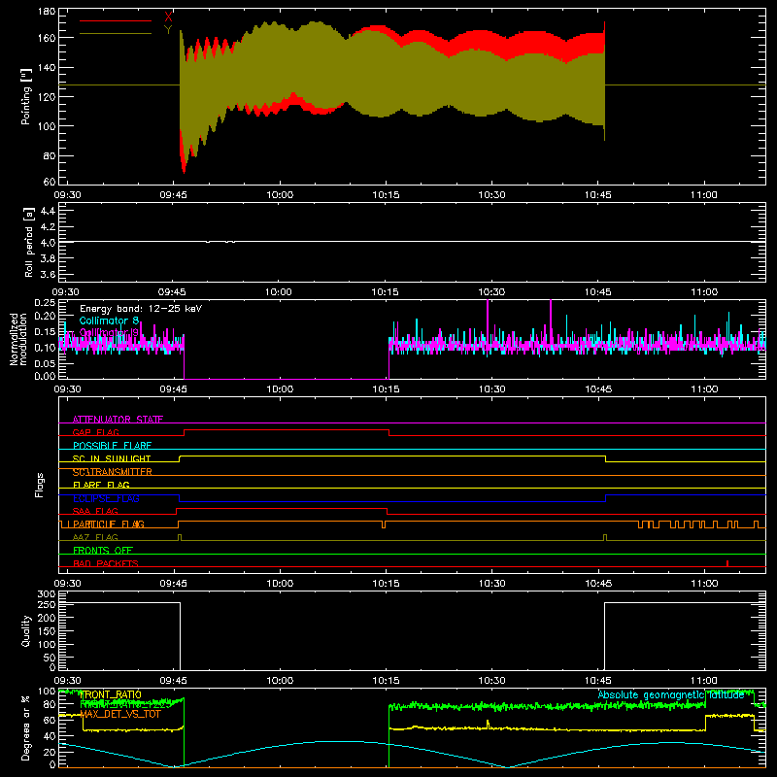Click the 0.25 tick on Normalized modulation axis
The image size is (777, 777).
pos(46,303)
